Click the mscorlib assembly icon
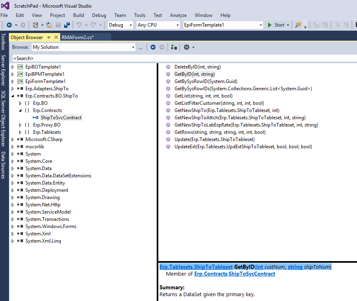The image size is (357, 301). tap(20, 147)
